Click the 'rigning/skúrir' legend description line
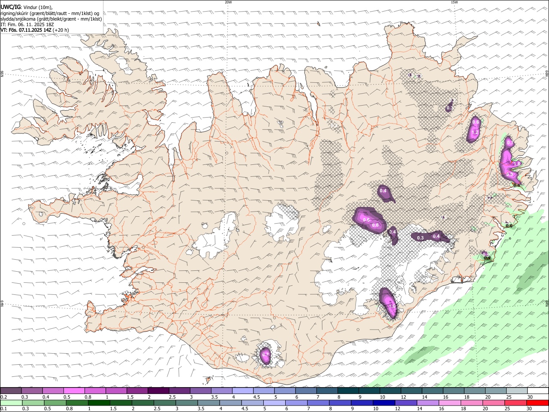 point(50,13)
